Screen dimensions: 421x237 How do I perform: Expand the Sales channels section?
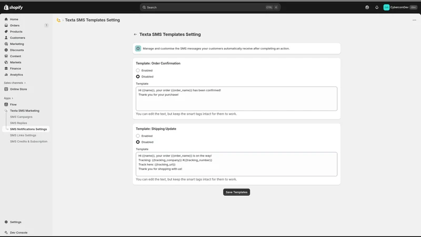(x=15, y=83)
